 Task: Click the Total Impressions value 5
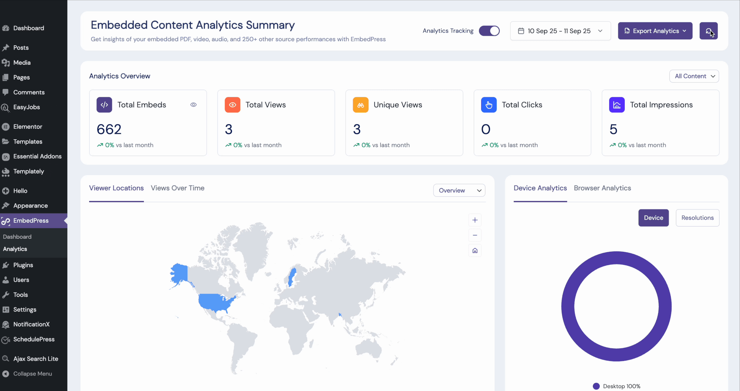[613, 129]
